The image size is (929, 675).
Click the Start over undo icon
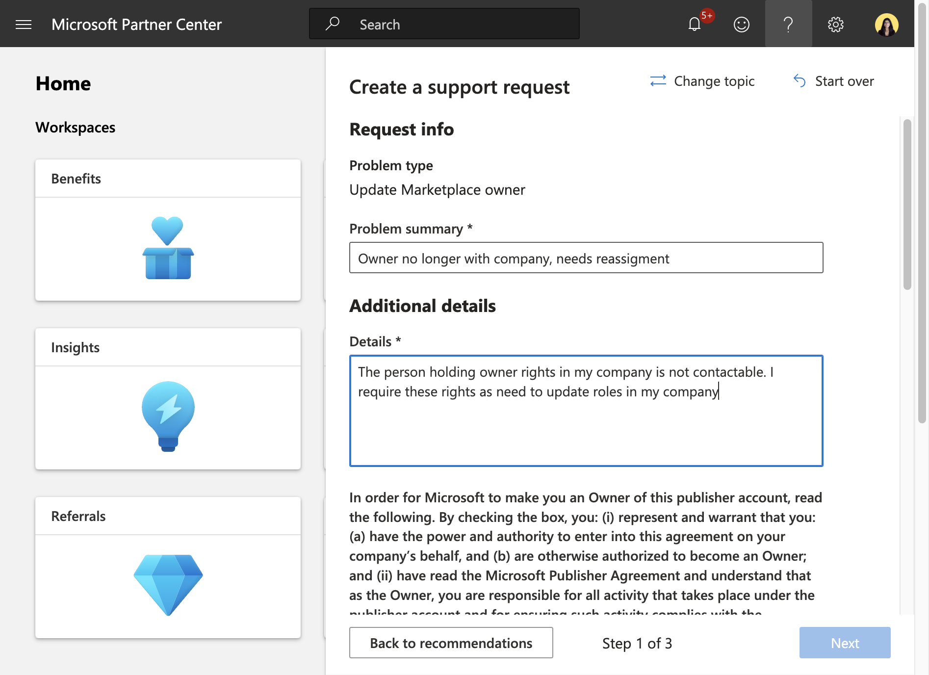800,81
